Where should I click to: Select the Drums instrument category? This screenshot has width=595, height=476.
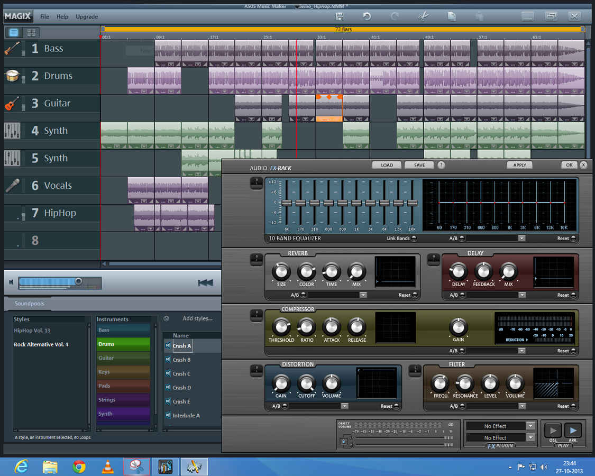point(123,344)
